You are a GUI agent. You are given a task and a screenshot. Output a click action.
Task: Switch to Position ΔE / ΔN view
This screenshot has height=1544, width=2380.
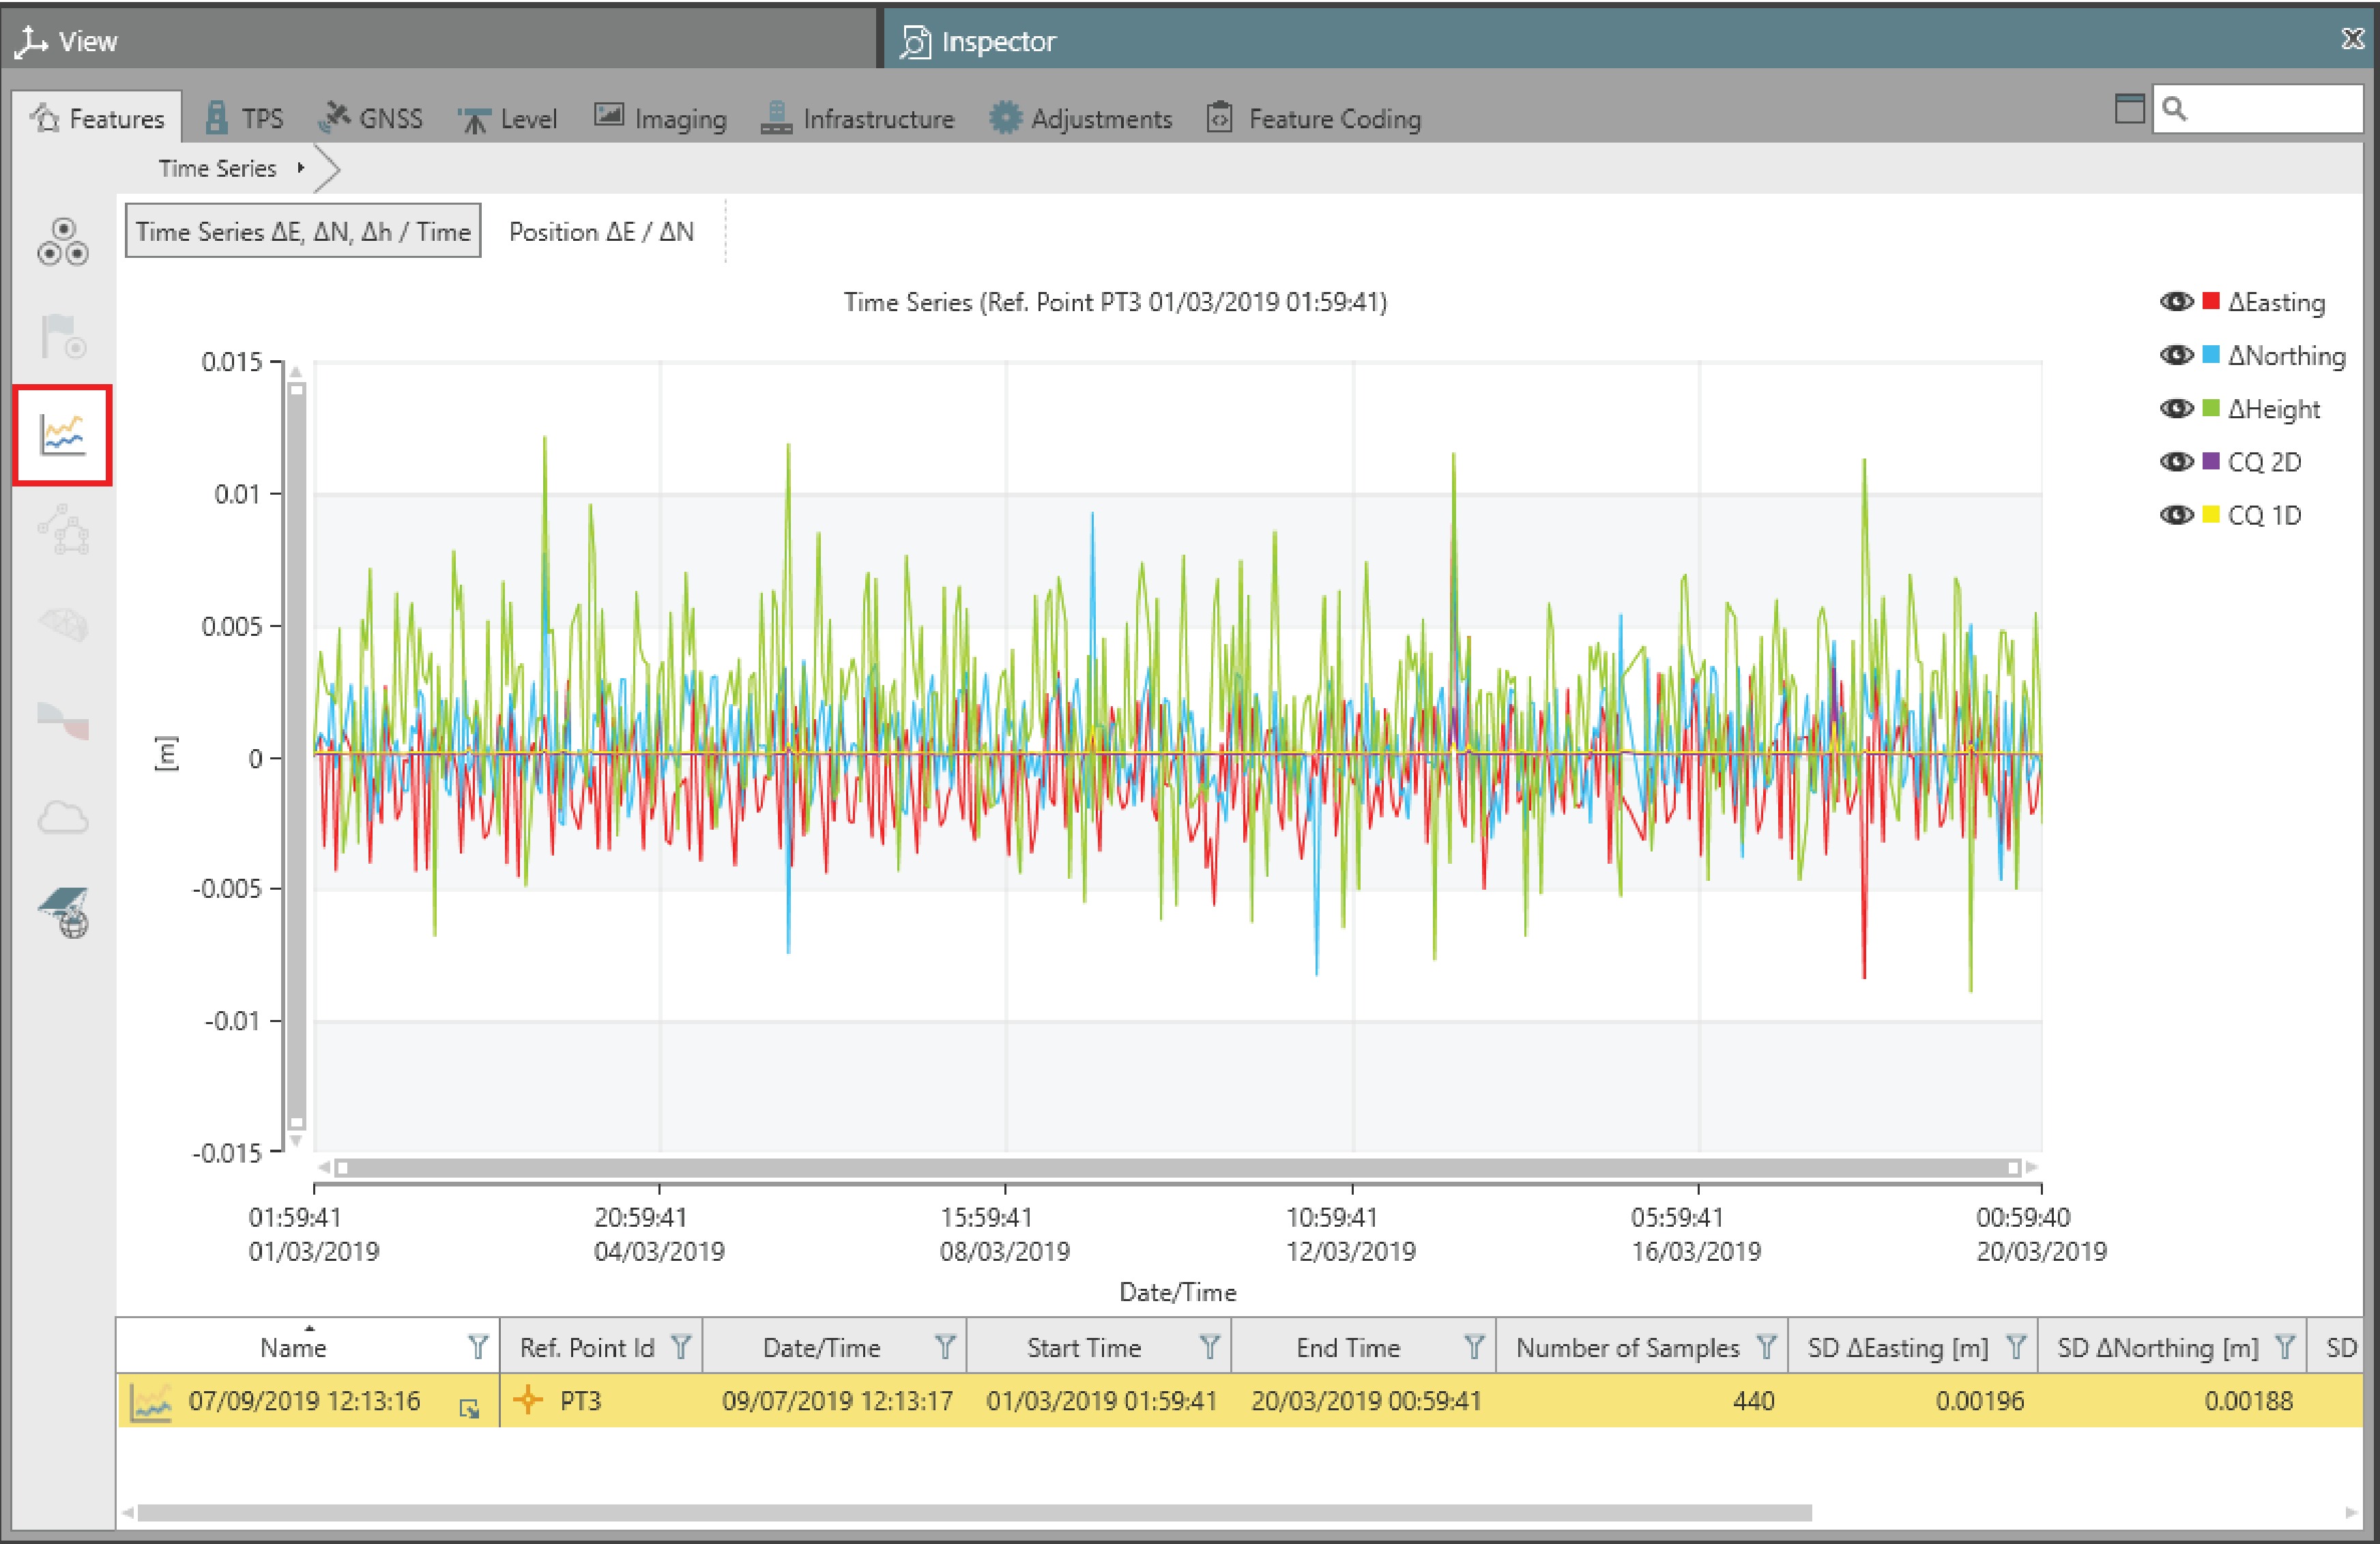coord(601,231)
